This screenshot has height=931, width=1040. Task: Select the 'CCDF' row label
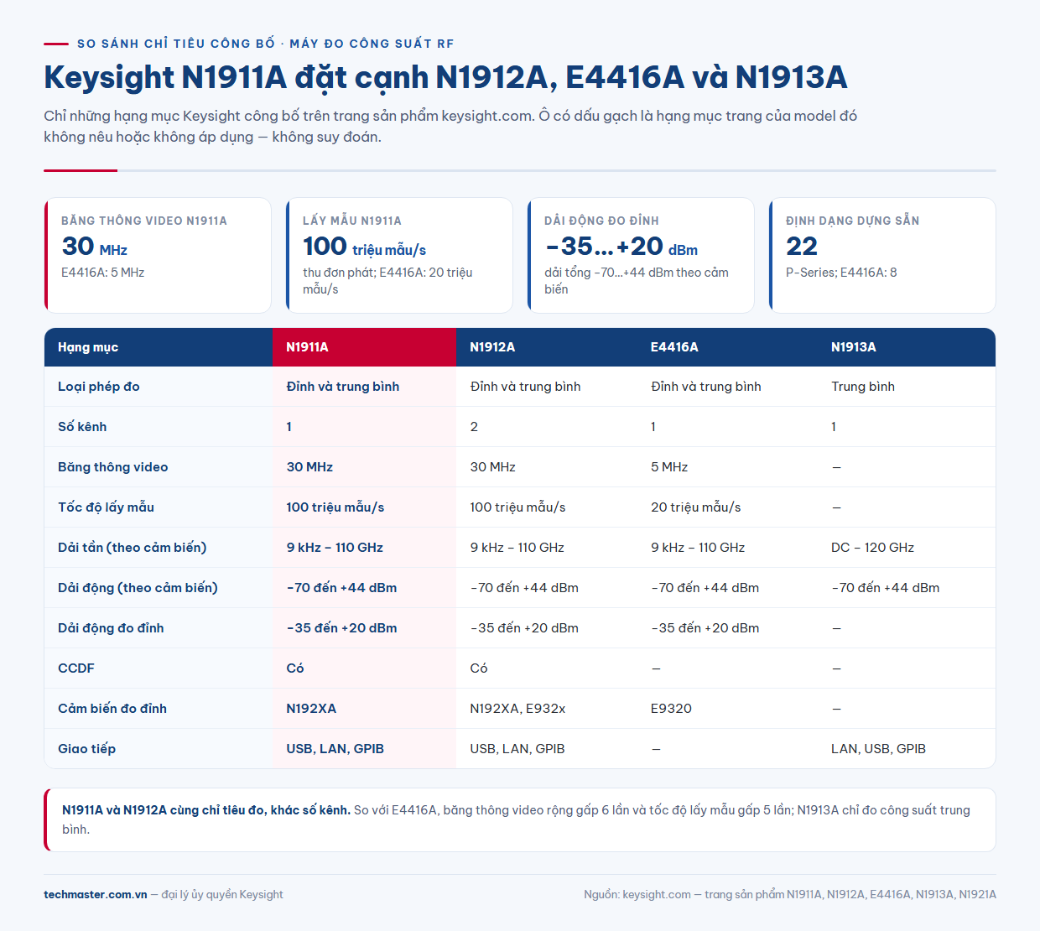76,668
